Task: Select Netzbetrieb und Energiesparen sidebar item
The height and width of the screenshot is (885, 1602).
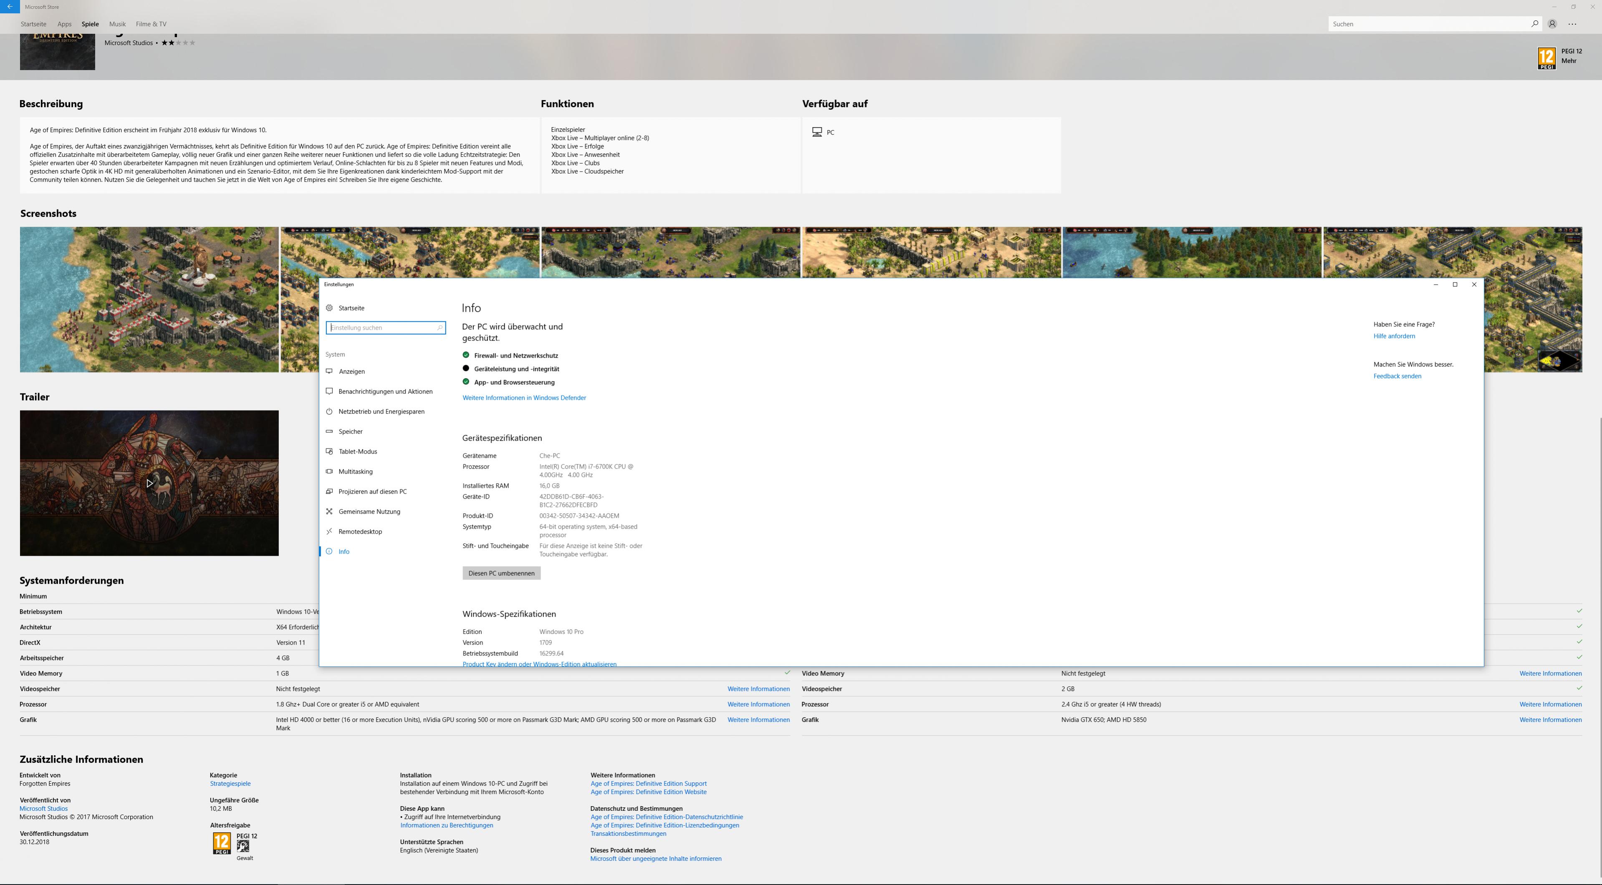Action: click(x=381, y=411)
